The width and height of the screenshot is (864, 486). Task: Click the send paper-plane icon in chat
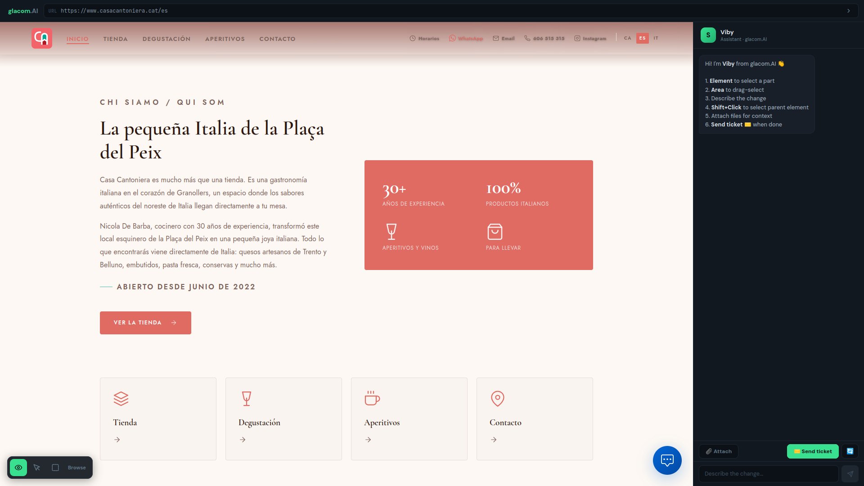pos(850,474)
